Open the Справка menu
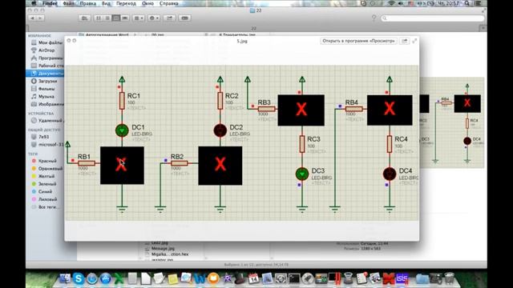 click(x=169, y=3)
